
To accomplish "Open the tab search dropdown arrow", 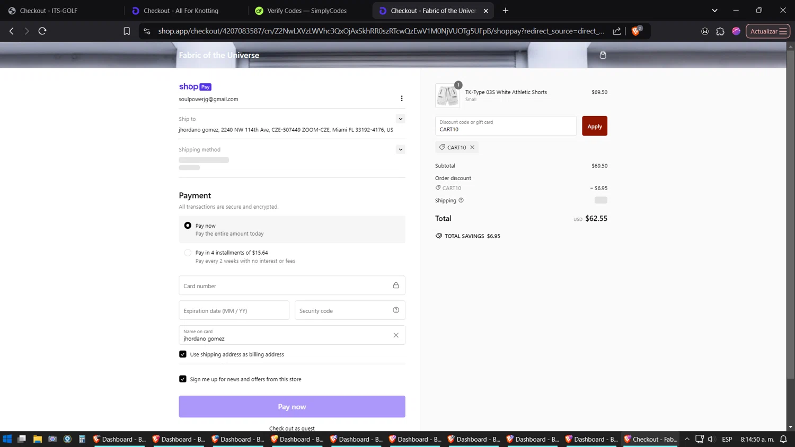I will [714, 11].
